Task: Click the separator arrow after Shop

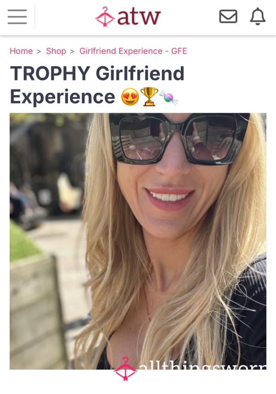Action: coord(72,51)
